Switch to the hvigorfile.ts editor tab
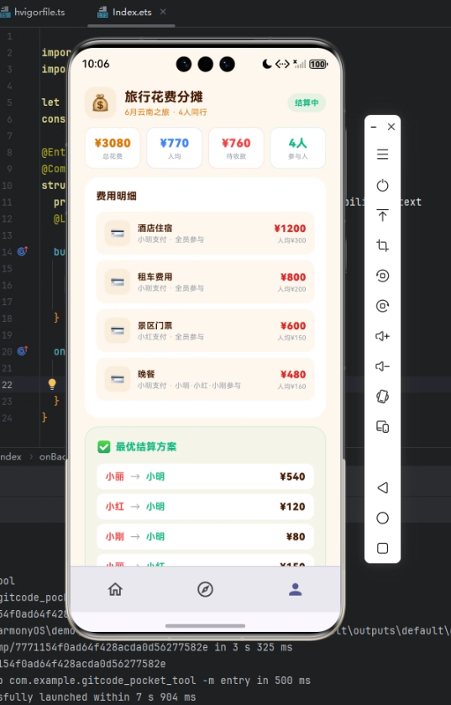The height and width of the screenshot is (705, 451). [34, 12]
